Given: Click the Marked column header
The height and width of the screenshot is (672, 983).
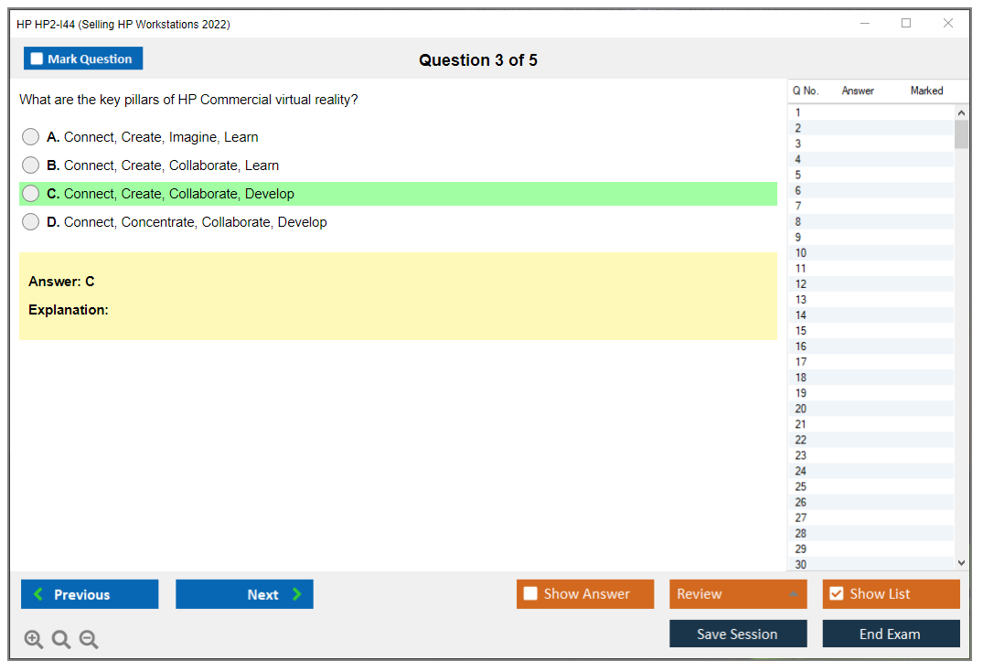Looking at the screenshot, I should click(x=926, y=91).
